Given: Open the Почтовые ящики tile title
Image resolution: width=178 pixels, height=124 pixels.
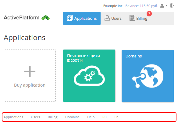Looking at the screenshot, I should point(84,56).
